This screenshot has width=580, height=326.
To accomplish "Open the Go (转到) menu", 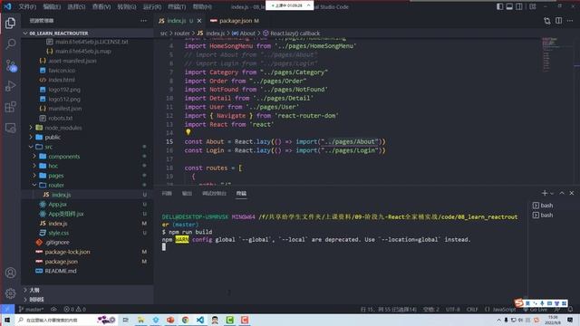I will 127,6.
